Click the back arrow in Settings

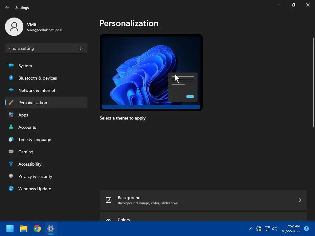tap(7, 7)
